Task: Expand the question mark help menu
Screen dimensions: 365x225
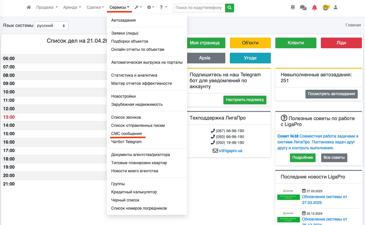Action: point(163,8)
